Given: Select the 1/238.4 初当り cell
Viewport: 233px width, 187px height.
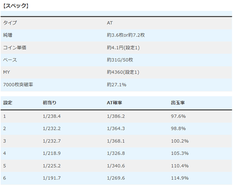Looking at the screenshot, I should (x=52, y=116).
